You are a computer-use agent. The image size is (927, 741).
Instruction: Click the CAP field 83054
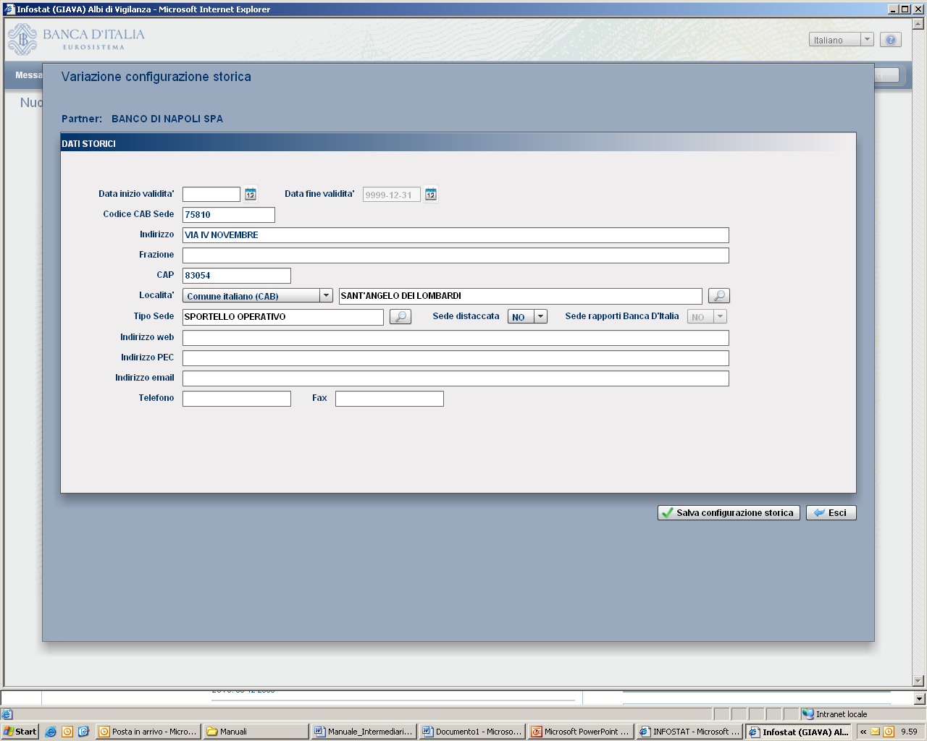click(237, 276)
